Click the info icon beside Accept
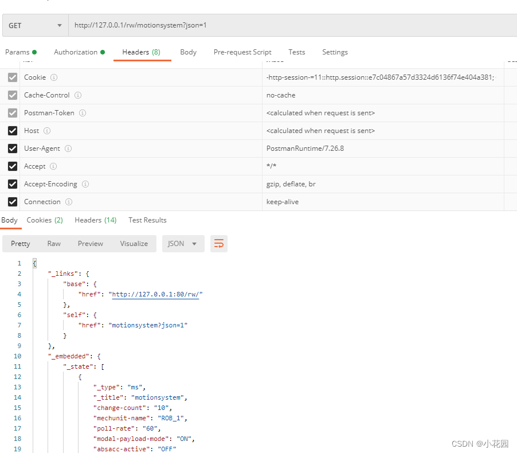Screen dimensions: 517x453 coord(53,166)
